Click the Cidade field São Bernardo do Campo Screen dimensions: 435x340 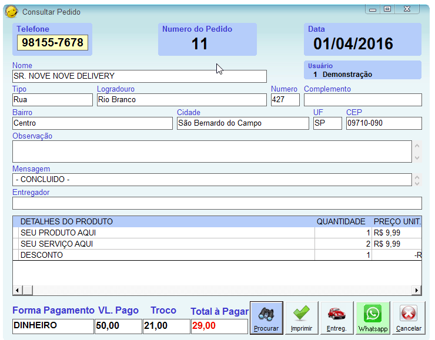[243, 123]
